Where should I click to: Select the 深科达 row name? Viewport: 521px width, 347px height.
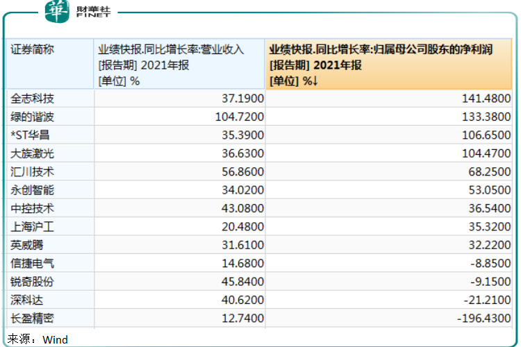(x=28, y=300)
